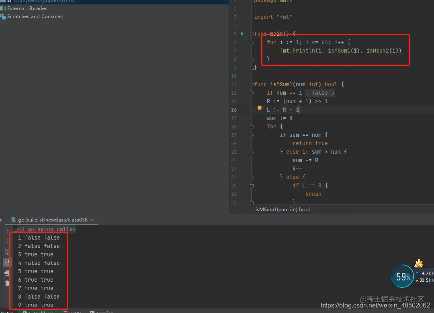Collapse the for loop with the line 6 fold toggle
The height and width of the screenshot is (313, 434).
(x=252, y=43)
